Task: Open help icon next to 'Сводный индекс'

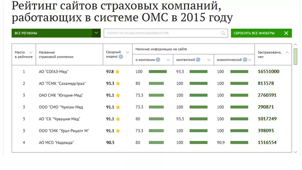Action: click(x=121, y=57)
